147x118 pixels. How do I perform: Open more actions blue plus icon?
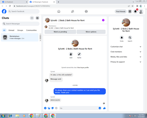click(45, 108)
